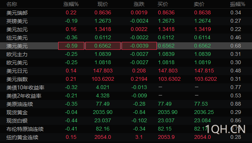The image size is (252, 143).
Task: Select the 欧元美元 row name
Action: [17, 63]
